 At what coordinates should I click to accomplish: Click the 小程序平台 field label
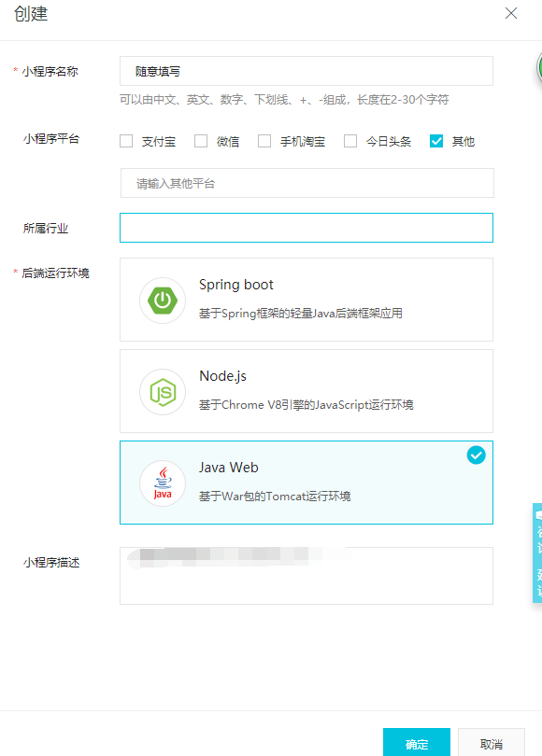[x=51, y=139]
